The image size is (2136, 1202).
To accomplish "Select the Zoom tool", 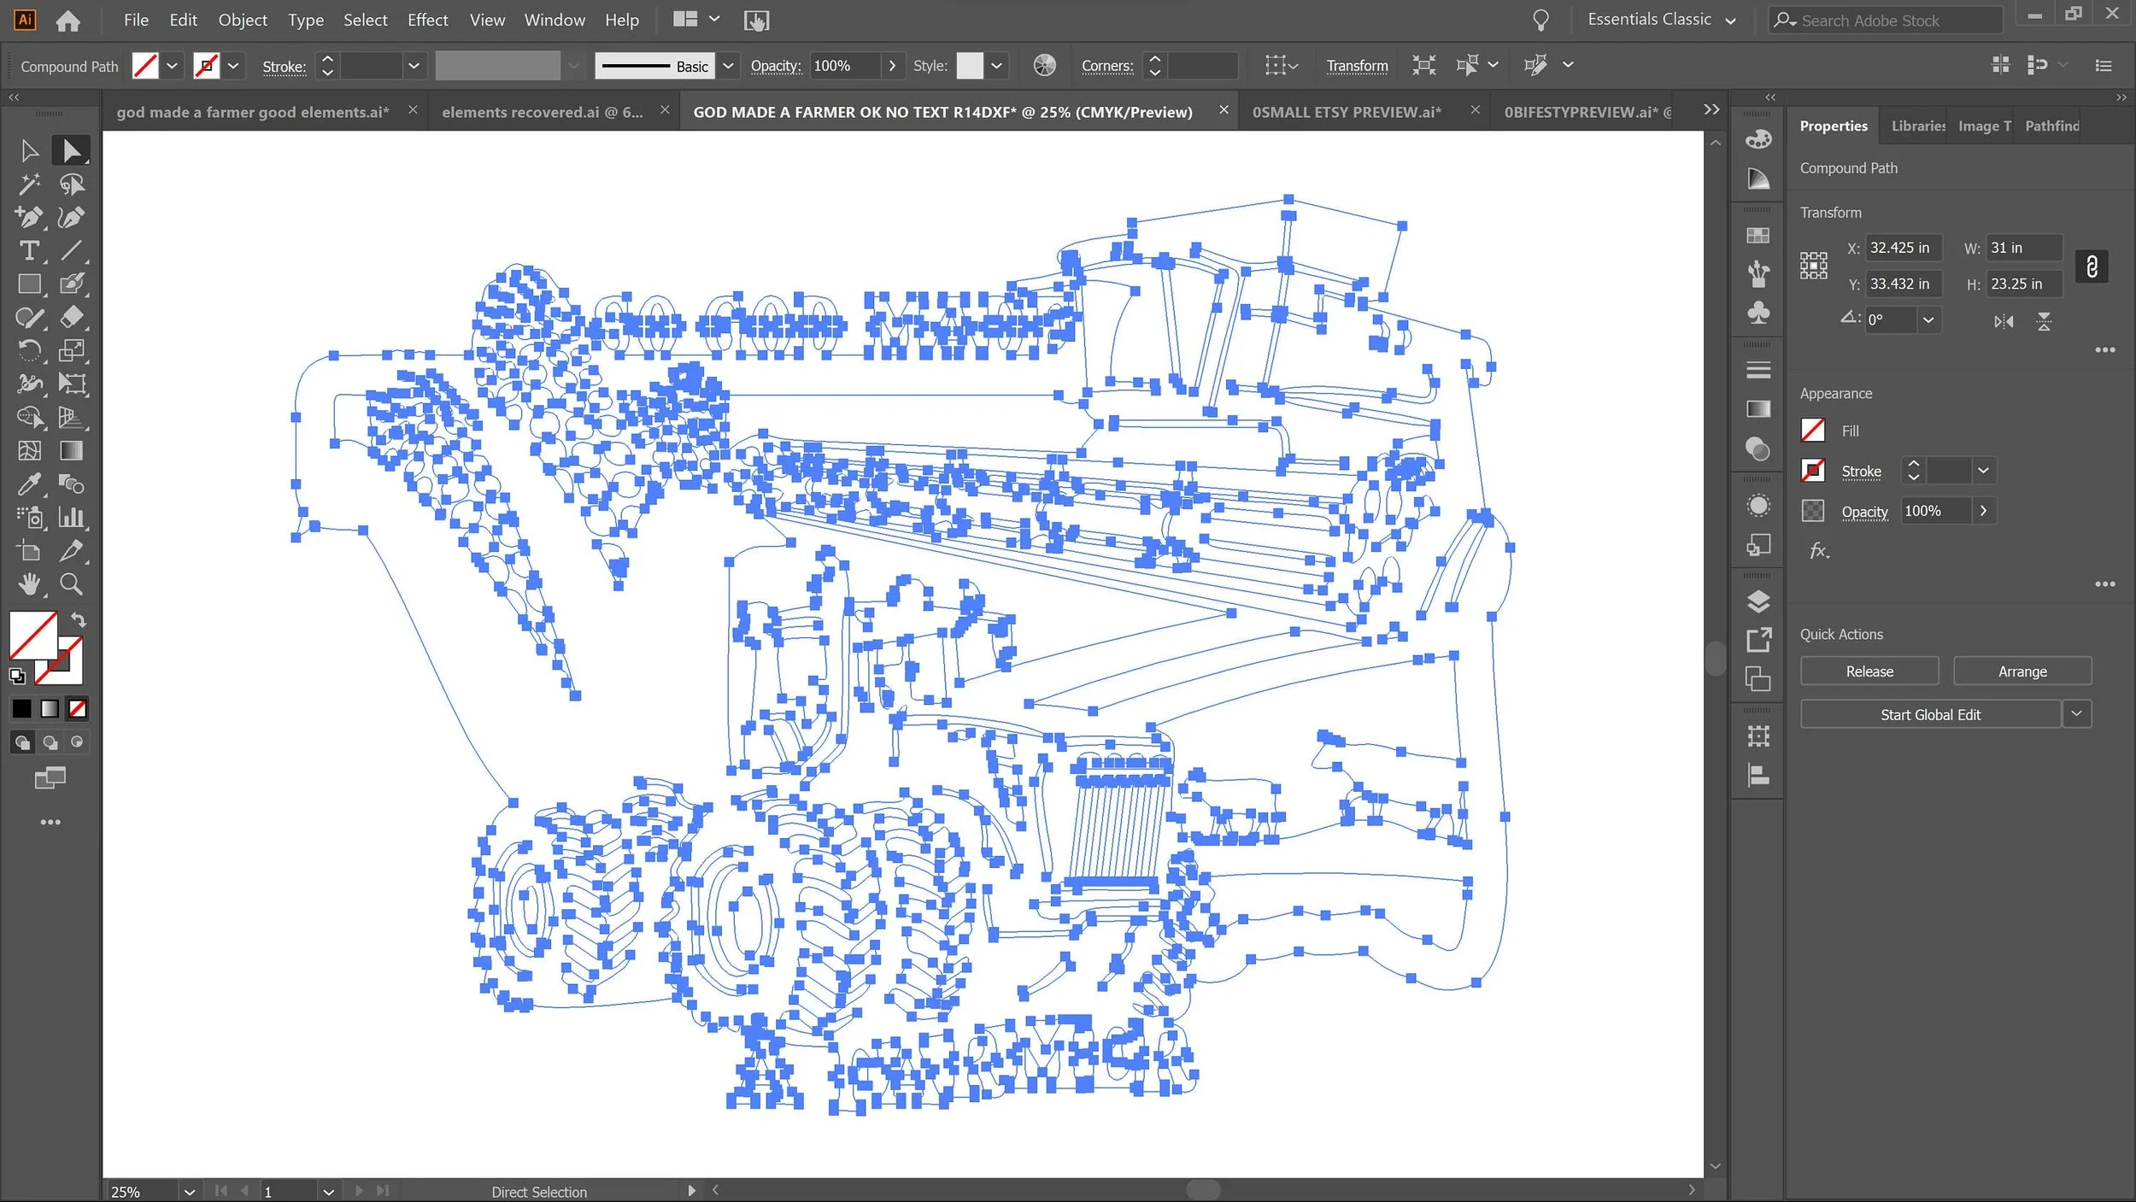I will [x=72, y=584].
